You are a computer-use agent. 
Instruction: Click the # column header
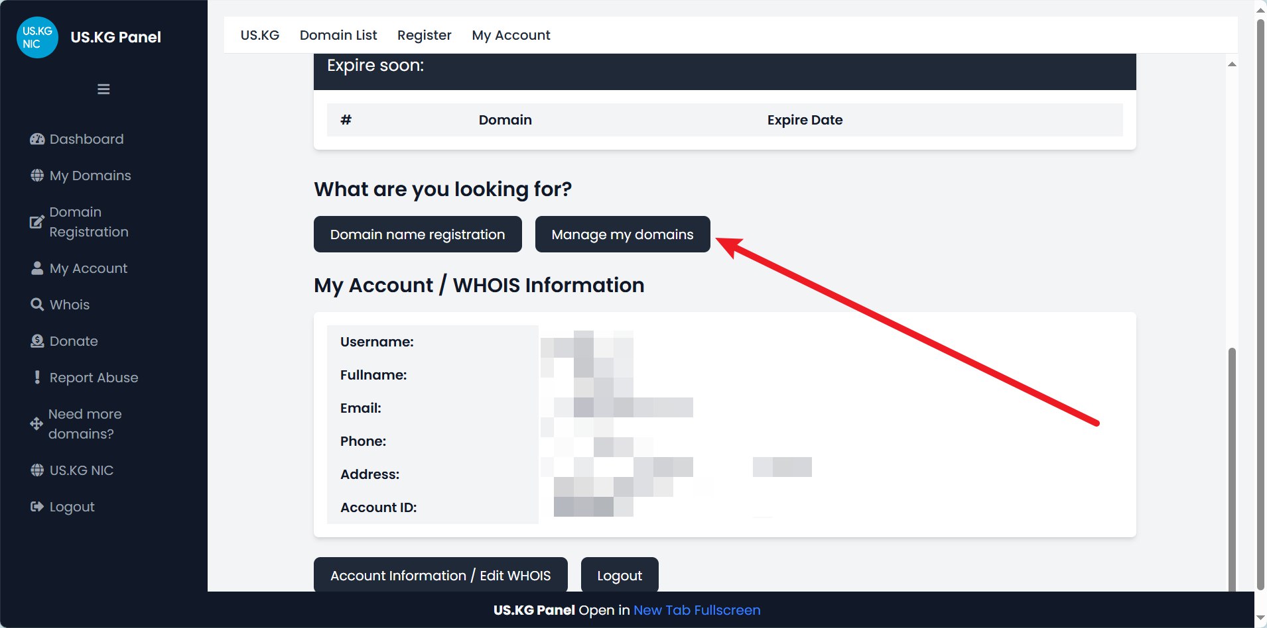coord(346,120)
